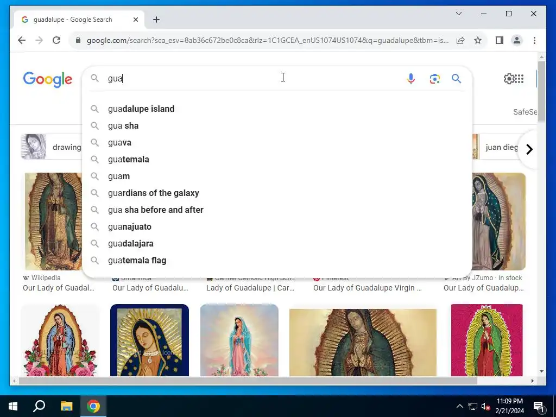This screenshot has width=556, height=417.
Task: Open the pink background Guadalupe image
Action: [x=486, y=340]
